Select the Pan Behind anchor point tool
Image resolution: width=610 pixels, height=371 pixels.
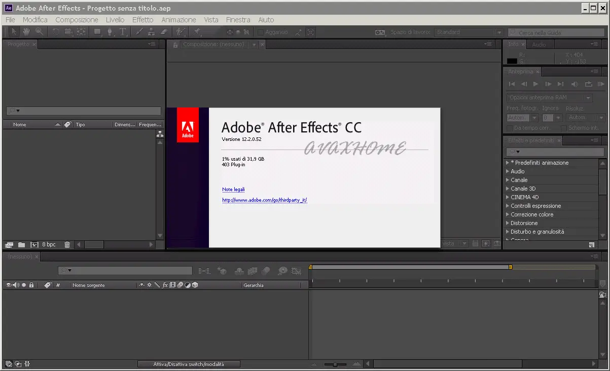point(81,31)
